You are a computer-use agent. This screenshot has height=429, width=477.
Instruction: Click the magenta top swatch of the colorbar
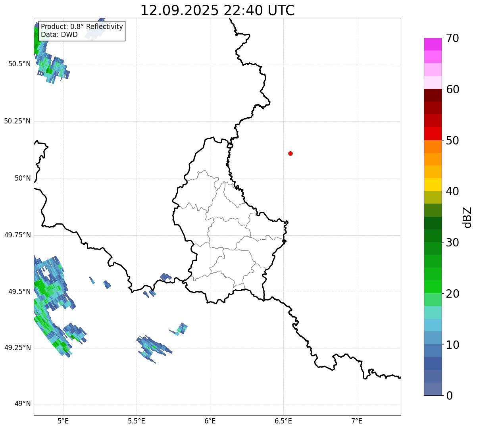tap(433, 44)
